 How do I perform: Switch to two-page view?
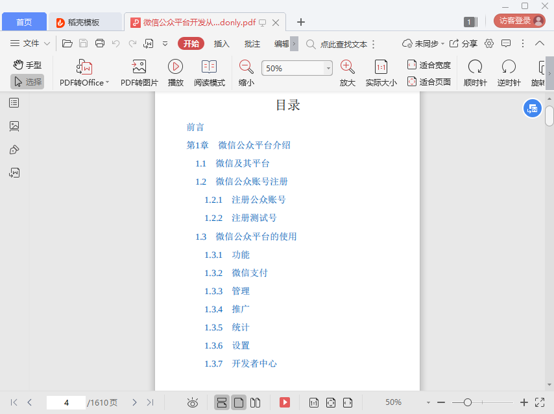coord(255,402)
